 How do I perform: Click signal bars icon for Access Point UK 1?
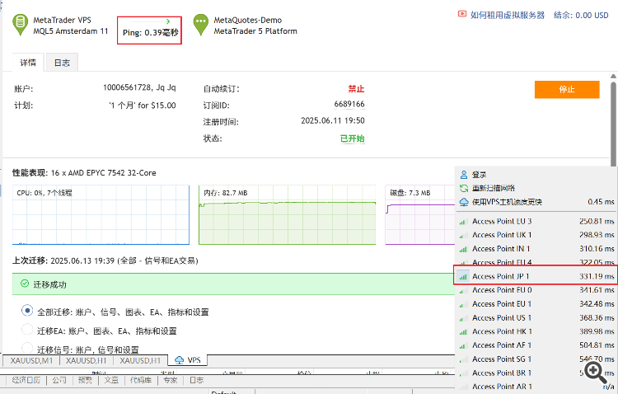pyautogui.click(x=463, y=236)
